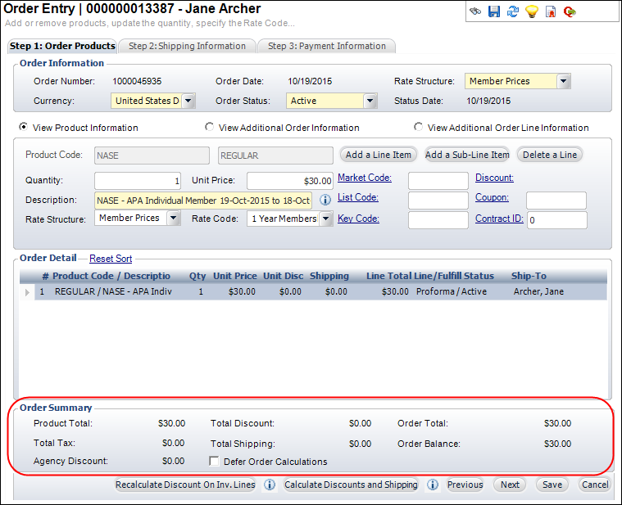Click the blue refresh arrows icon

(x=512, y=11)
